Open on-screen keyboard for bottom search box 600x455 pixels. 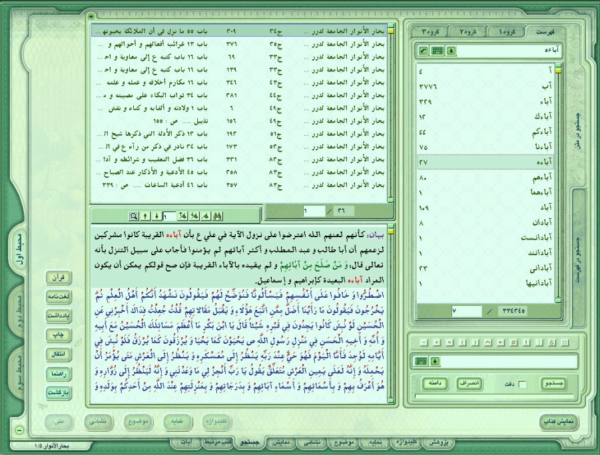pyautogui.click(x=422, y=361)
